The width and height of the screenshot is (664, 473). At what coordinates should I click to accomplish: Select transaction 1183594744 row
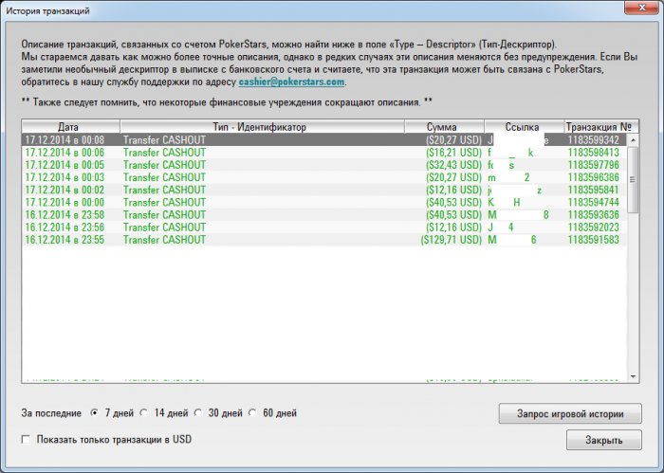[x=285, y=202]
